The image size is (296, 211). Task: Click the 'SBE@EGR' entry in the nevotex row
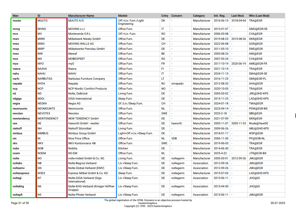point(256,114)
